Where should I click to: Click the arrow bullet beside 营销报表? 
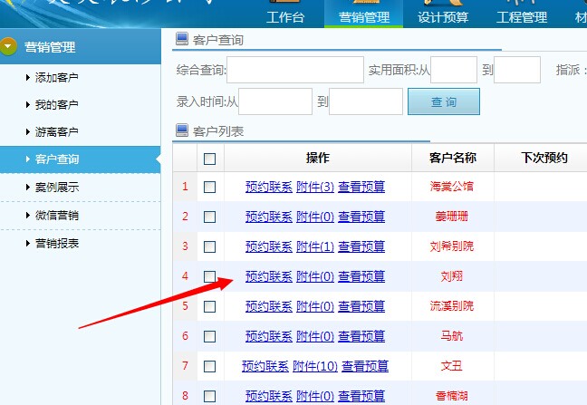(x=28, y=243)
